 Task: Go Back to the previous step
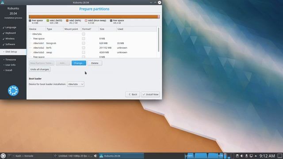[x=133, y=94]
